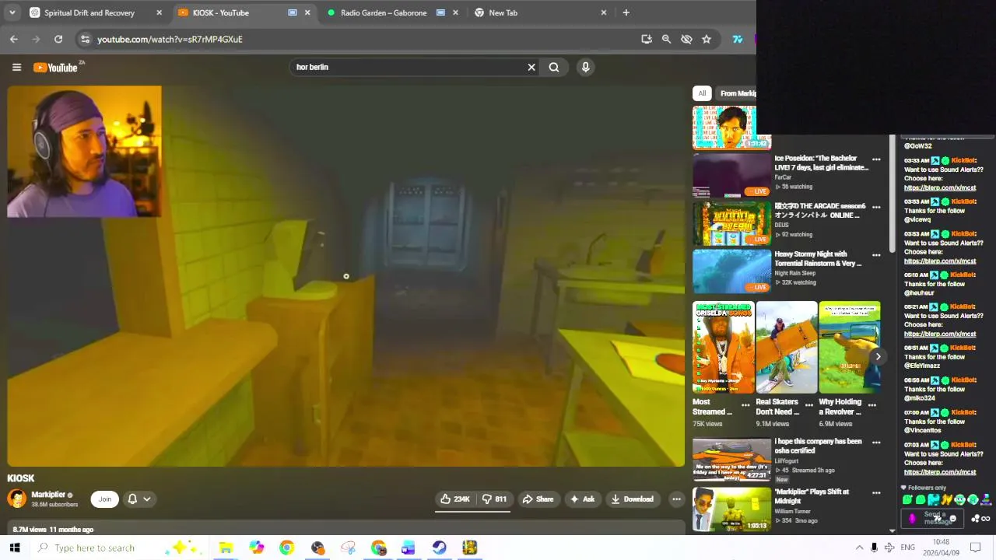Open options for Real Skaters Short
The width and height of the screenshot is (996, 560).
point(808,405)
